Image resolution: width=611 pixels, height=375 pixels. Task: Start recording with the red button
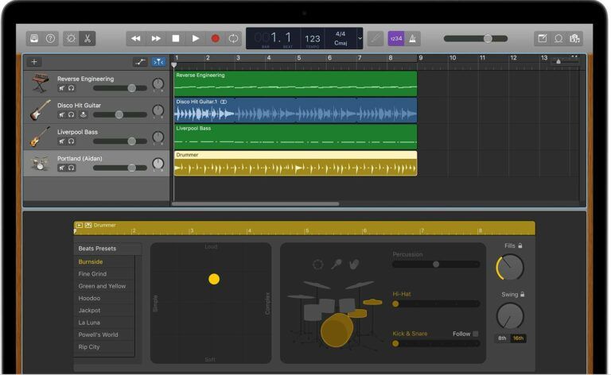pyautogui.click(x=215, y=38)
